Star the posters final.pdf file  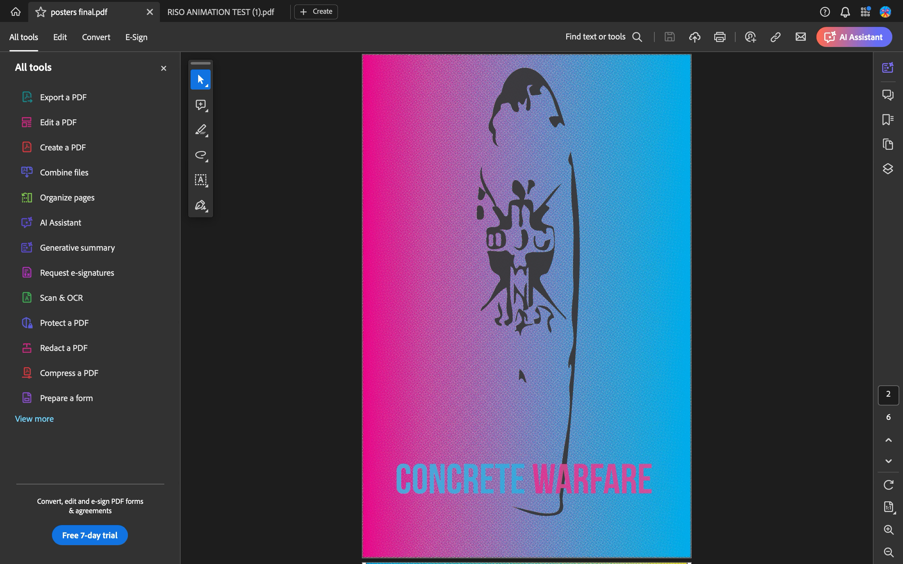point(41,12)
